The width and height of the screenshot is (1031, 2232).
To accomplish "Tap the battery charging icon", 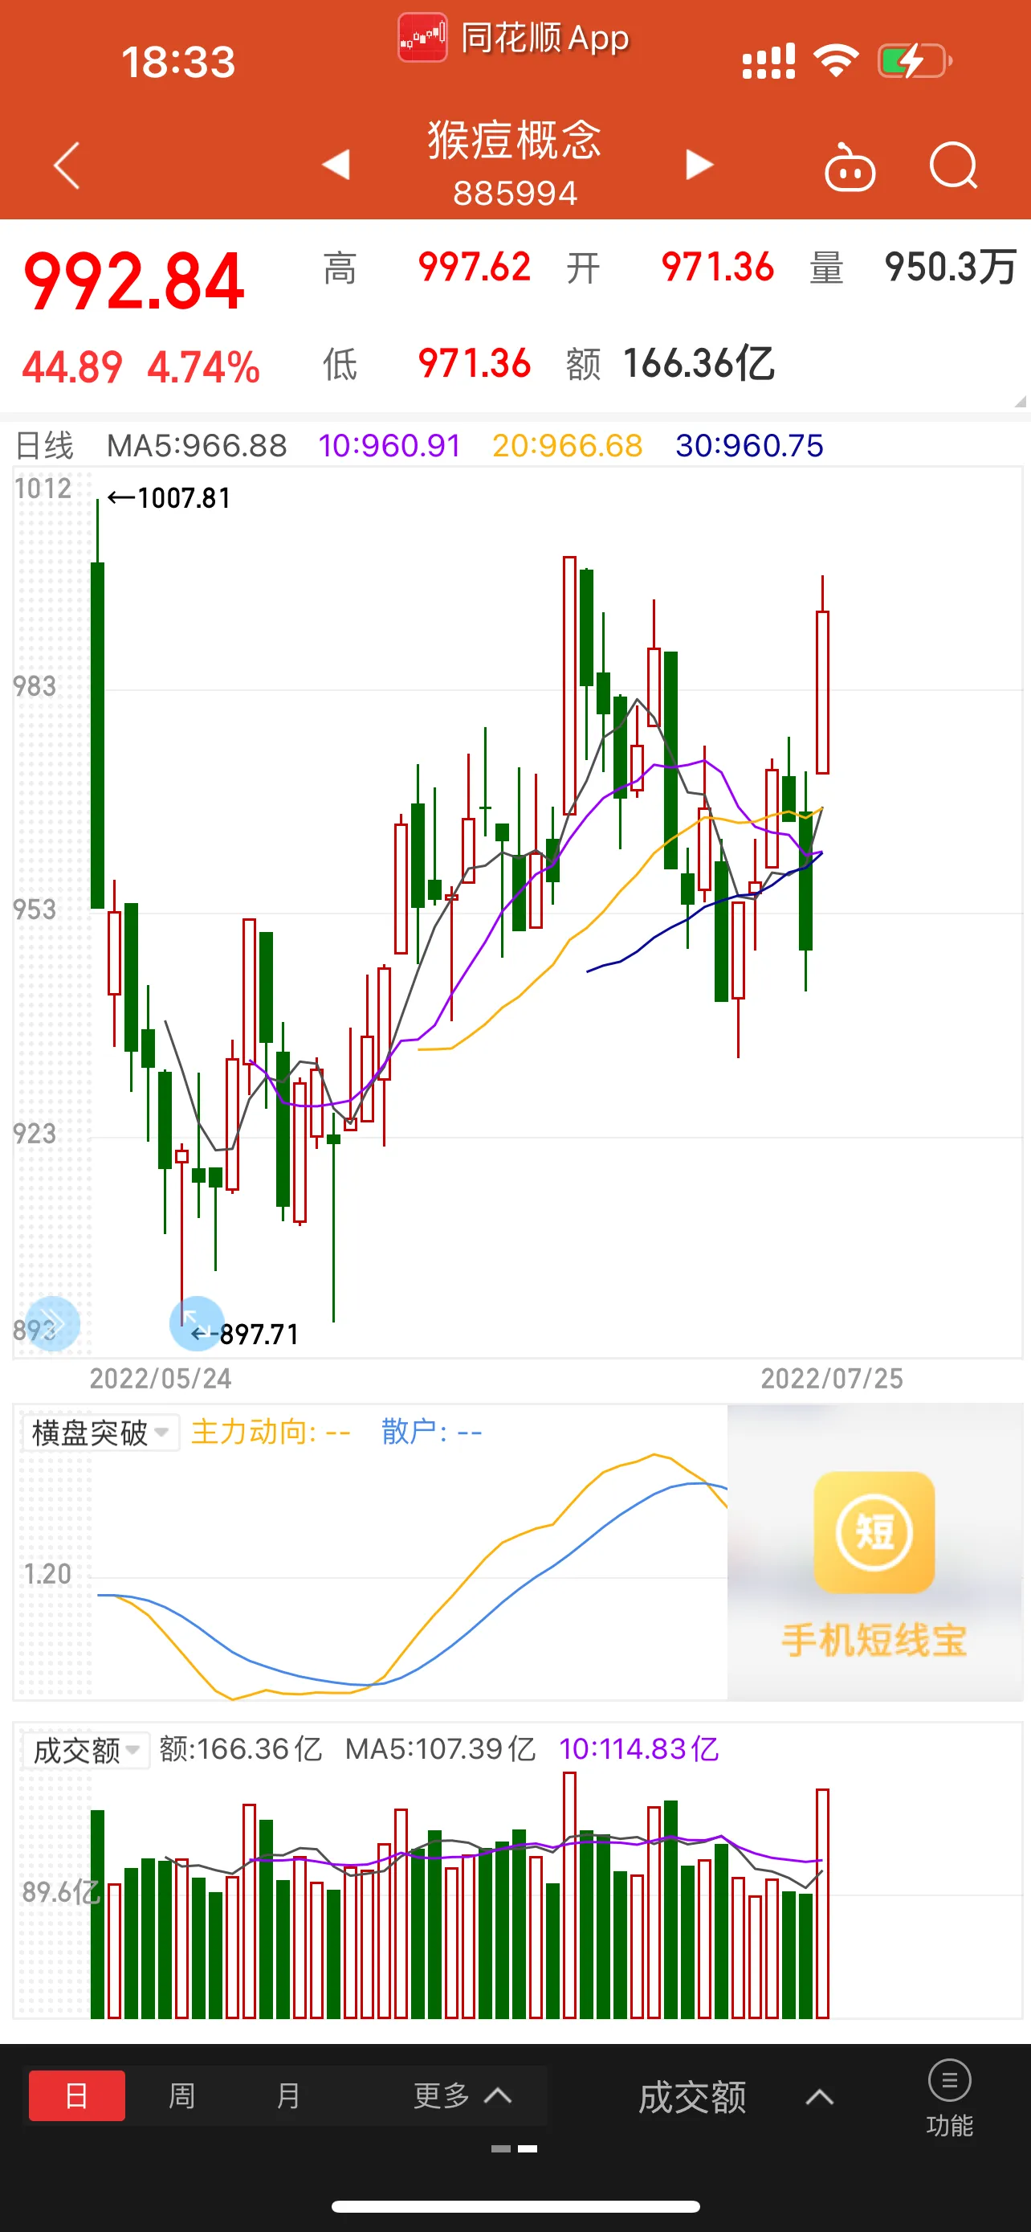I will pos(915,60).
